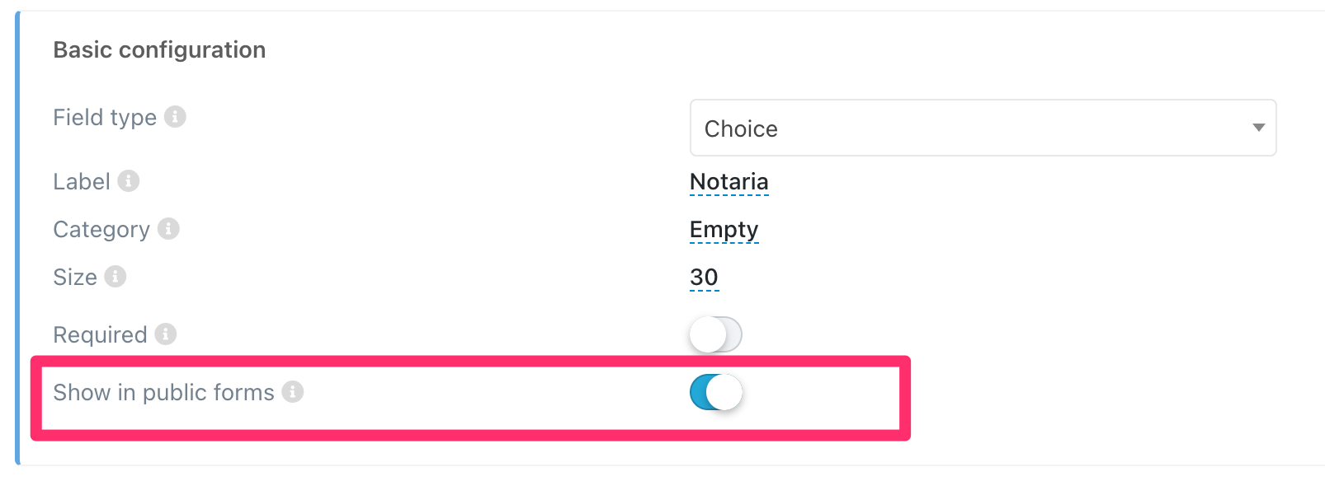Click the Required field info icon

[x=166, y=334]
